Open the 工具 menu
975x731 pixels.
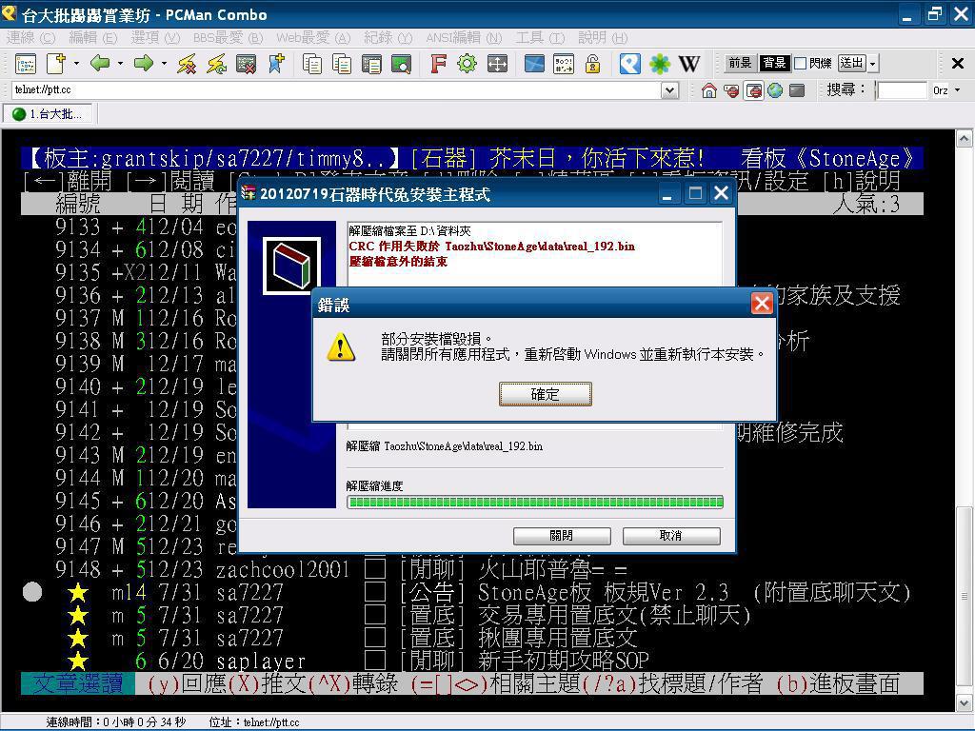541,38
